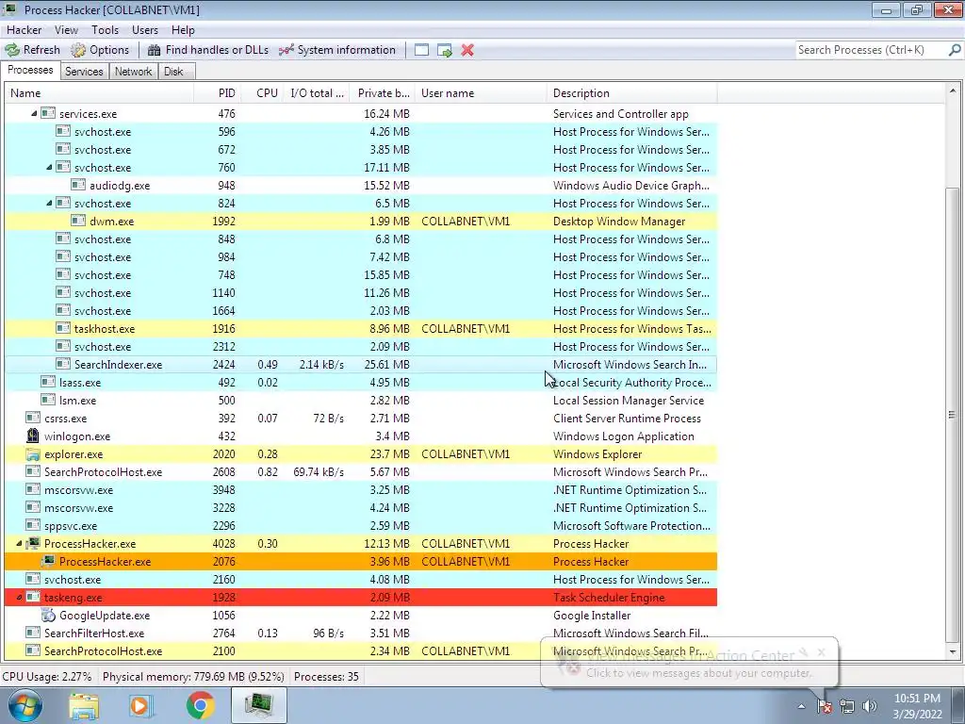965x724 pixels.
Task: Collapse svchost.exe PID 824 node
Action: point(49,204)
